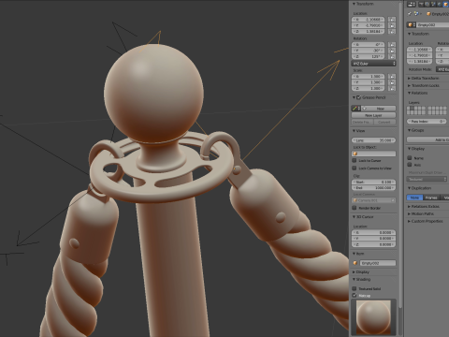Viewport: 449px width, 337px height.
Task: Lock the Scale Y value
Action: pos(392,82)
